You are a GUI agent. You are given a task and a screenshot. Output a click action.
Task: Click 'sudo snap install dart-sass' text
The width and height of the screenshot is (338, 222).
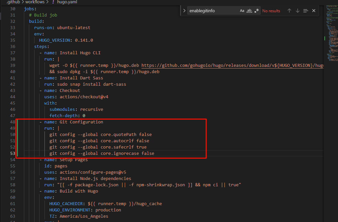[92, 84]
